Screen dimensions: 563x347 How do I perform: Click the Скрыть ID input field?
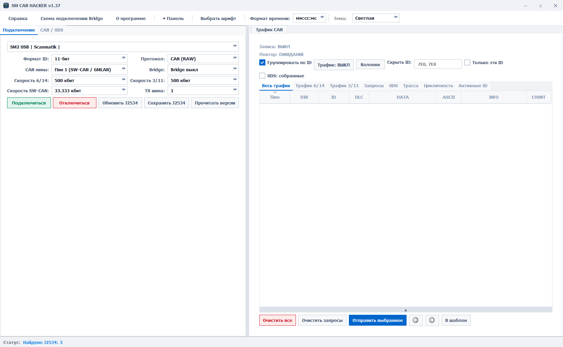click(x=437, y=64)
